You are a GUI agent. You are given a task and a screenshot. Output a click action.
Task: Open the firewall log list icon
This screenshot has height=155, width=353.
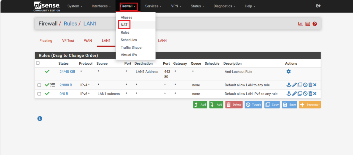(308, 24)
